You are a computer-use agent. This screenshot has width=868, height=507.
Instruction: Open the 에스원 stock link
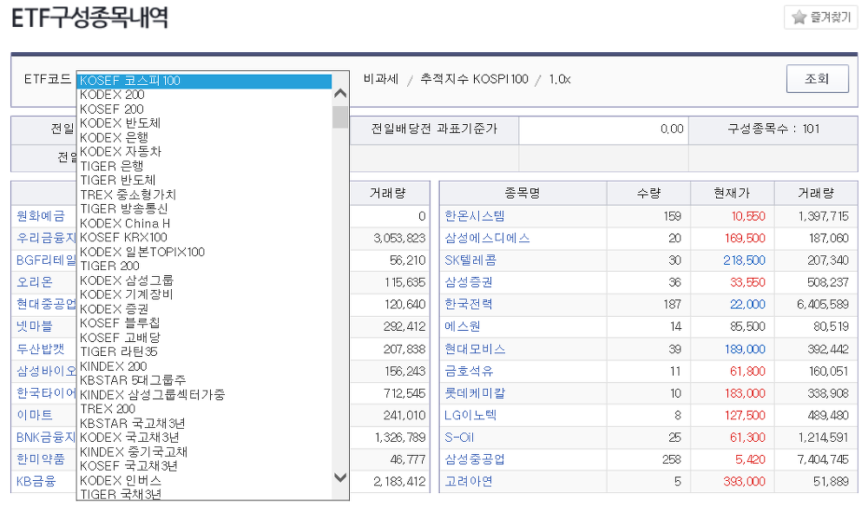click(x=463, y=326)
